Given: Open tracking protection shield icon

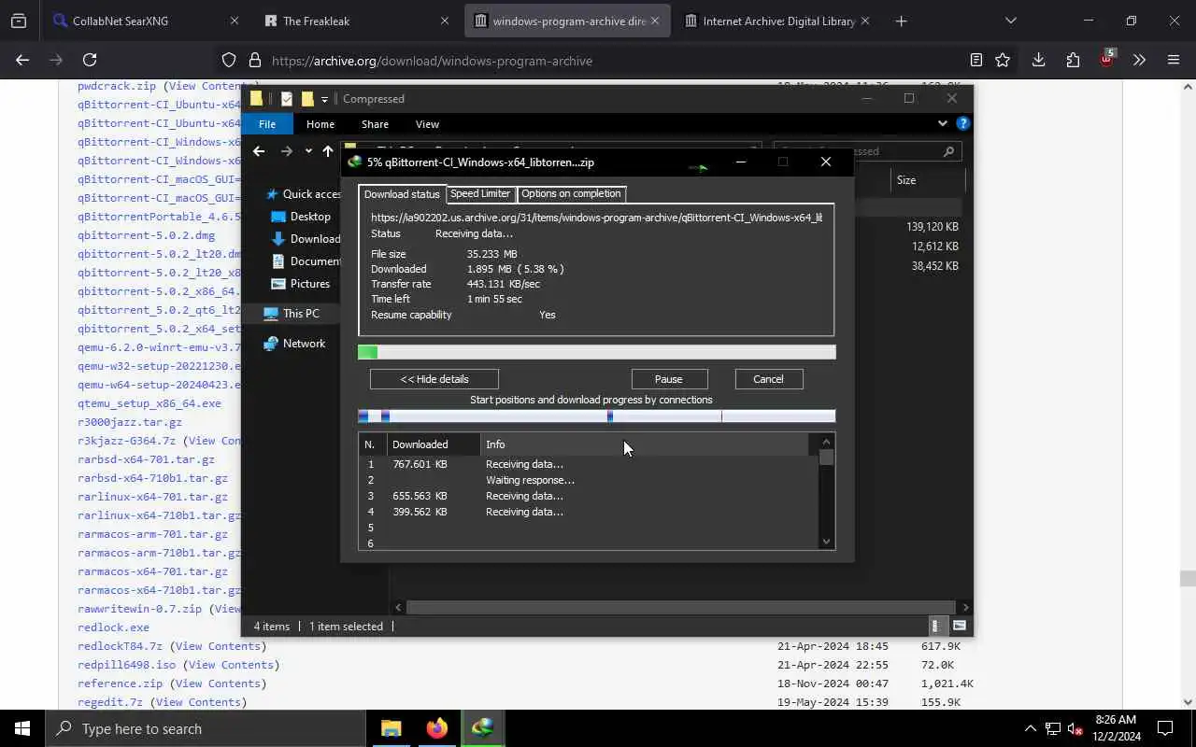Looking at the screenshot, I should coord(229,61).
